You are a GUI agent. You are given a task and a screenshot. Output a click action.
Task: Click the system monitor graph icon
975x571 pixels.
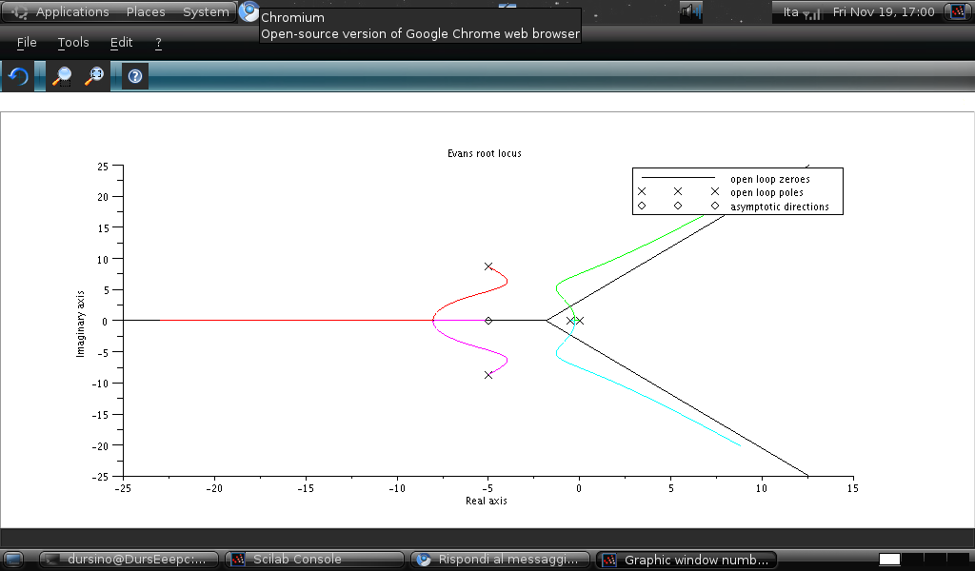coord(690,11)
